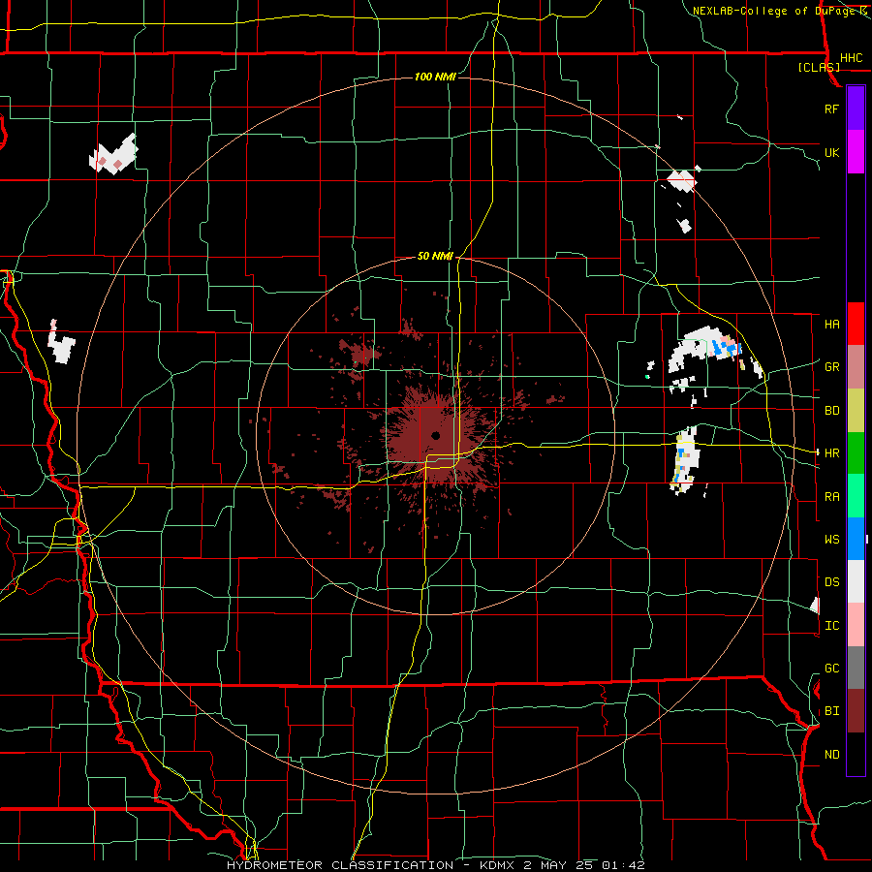Click the IC pink legend swatch
Viewport: 872px width, 872px height.
[856, 625]
